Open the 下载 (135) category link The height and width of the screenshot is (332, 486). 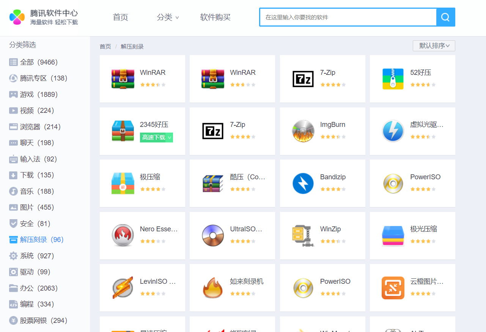(32, 175)
